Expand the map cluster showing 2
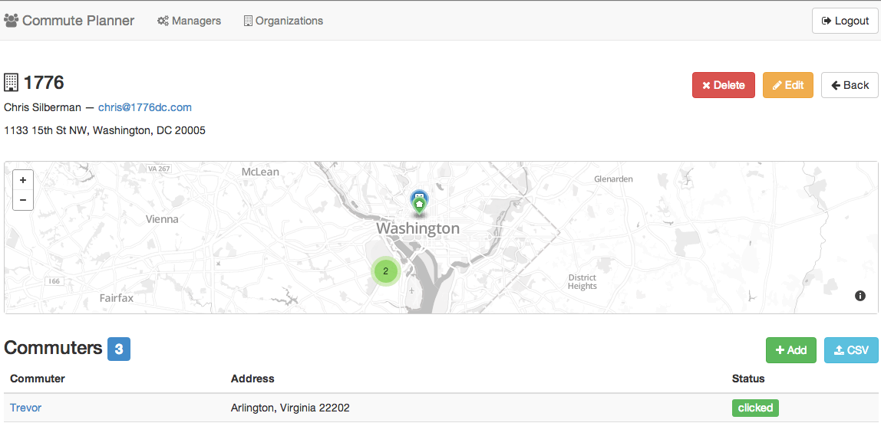This screenshot has height=423, width=881. 385,271
